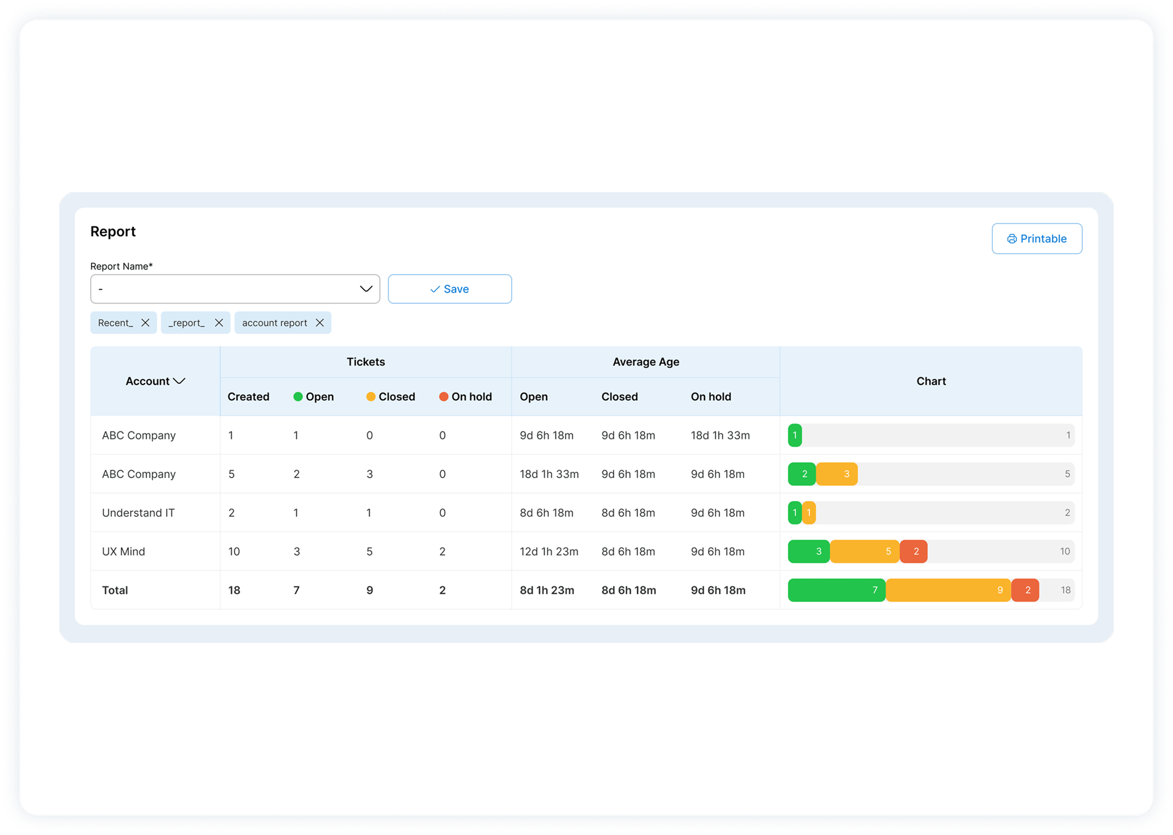1173x835 pixels.
Task: Click the green 3 segment in UX Mind chart
Action: click(x=809, y=551)
